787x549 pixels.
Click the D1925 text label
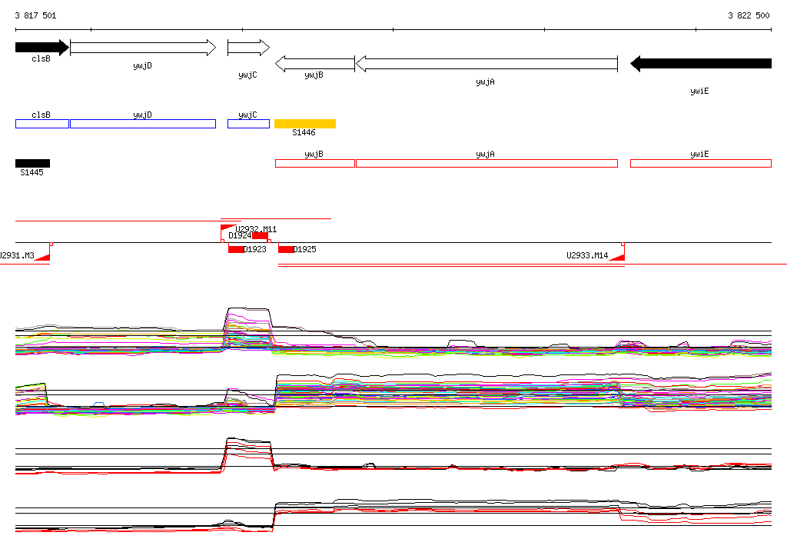[305, 249]
